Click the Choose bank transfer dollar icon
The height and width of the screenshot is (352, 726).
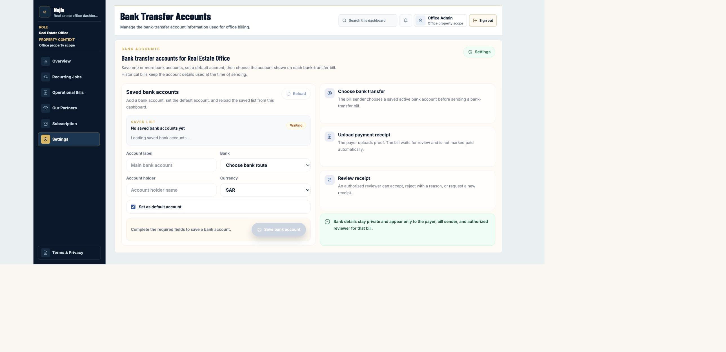click(x=329, y=93)
